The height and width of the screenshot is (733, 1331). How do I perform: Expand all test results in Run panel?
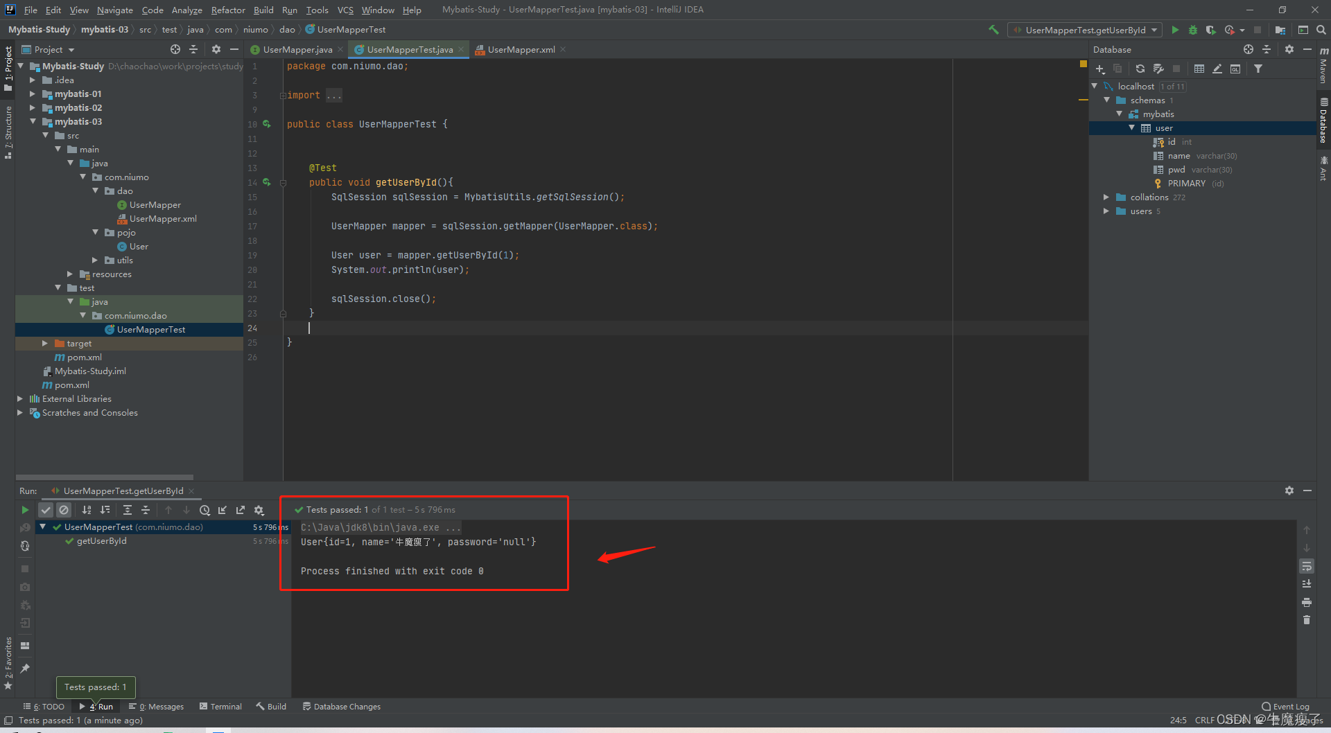click(128, 510)
